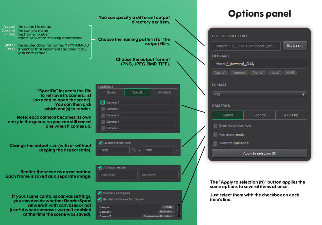This screenshot has height=225, width=322.
Task: Select the Saved cameras tab in Options panel
Action: (228, 115)
